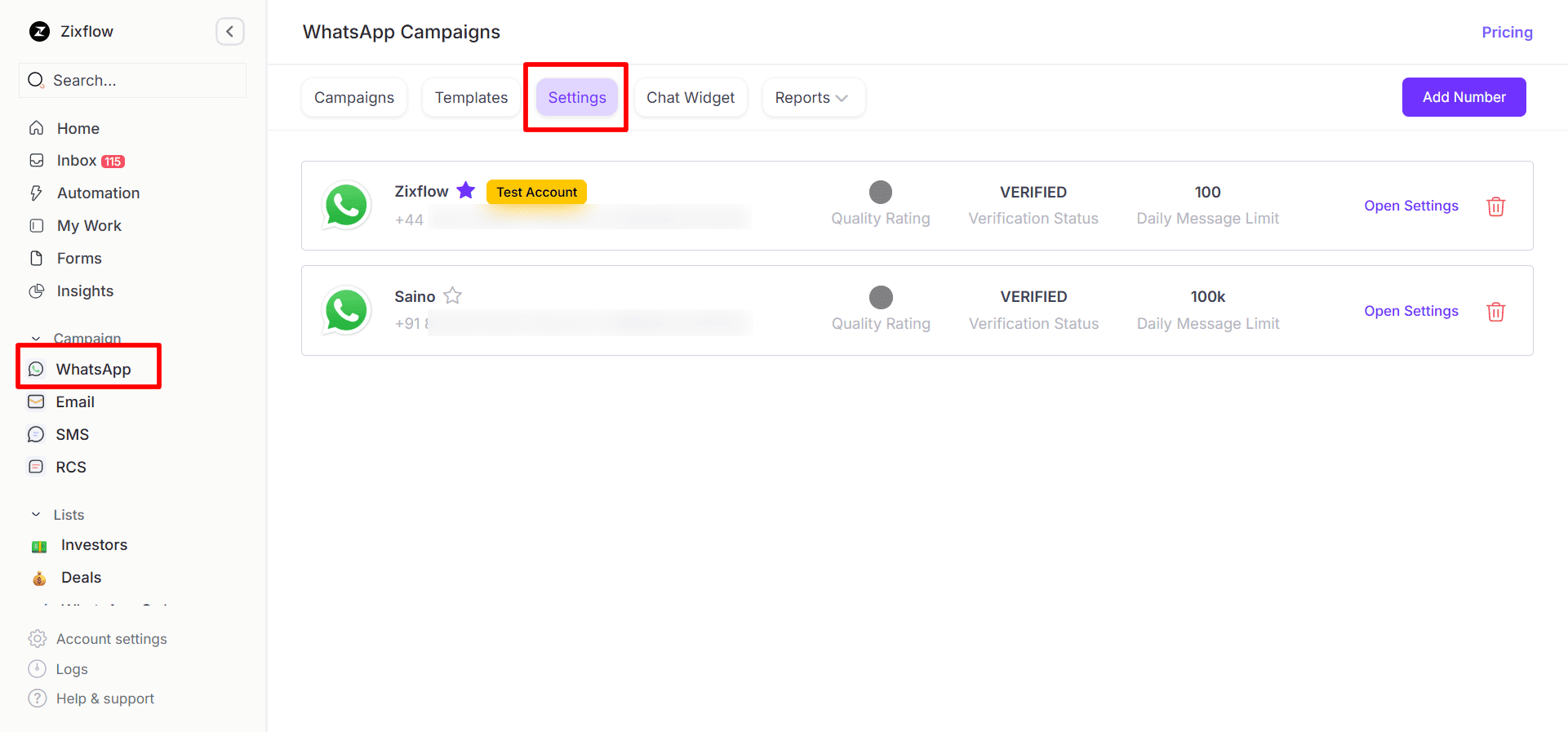Screen dimensions: 1568x732
Task: Switch to the Templates tab
Action: [471, 98]
